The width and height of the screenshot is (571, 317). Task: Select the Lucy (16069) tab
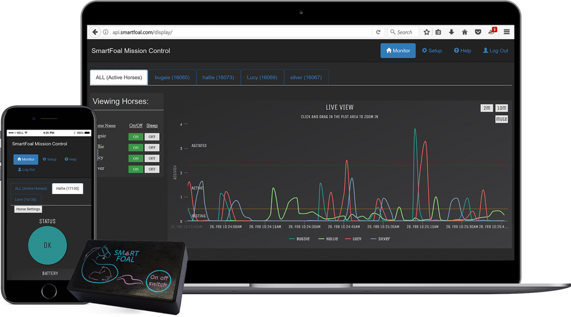(x=262, y=77)
